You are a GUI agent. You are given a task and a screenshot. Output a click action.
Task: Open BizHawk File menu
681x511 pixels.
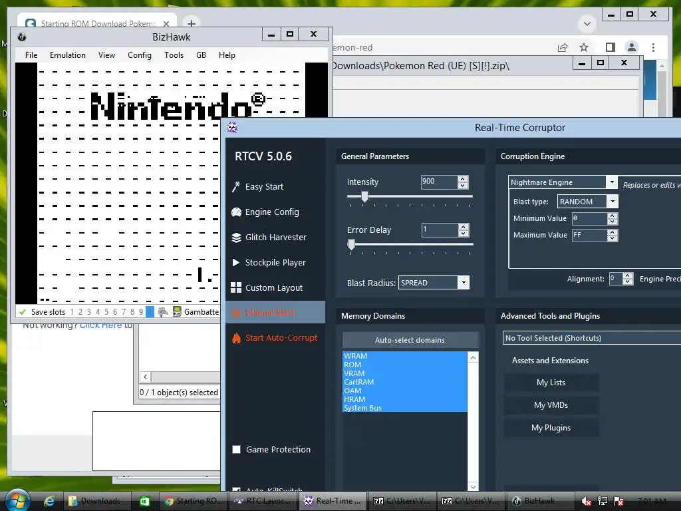coord(31,55)
